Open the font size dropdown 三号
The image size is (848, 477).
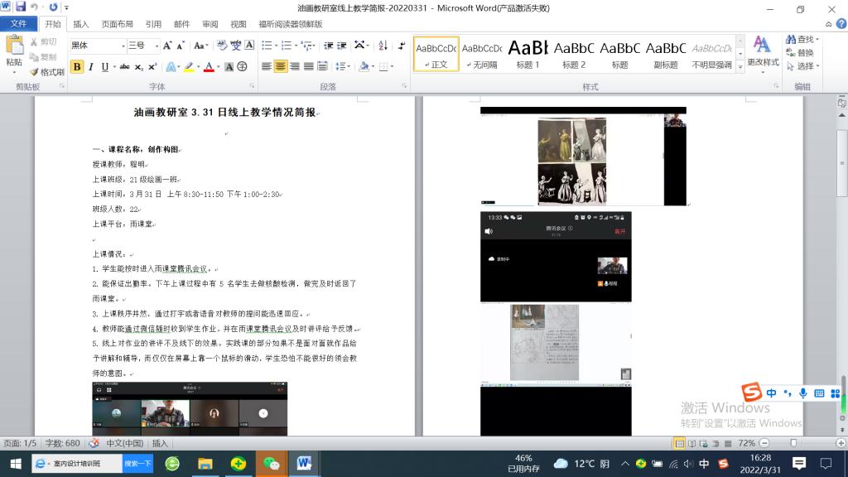tap(155, 46)
